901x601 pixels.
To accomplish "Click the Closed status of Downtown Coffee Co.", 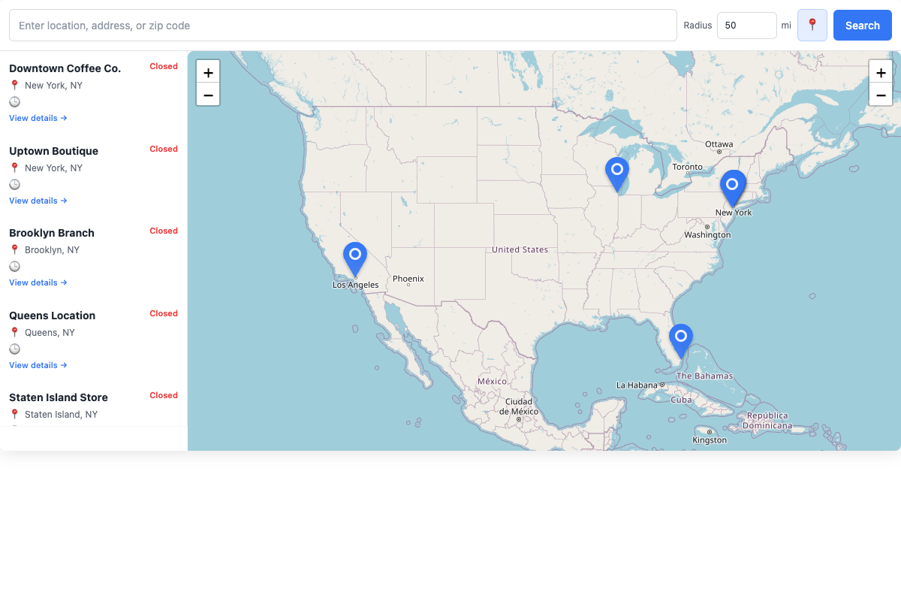I will 164,66.
